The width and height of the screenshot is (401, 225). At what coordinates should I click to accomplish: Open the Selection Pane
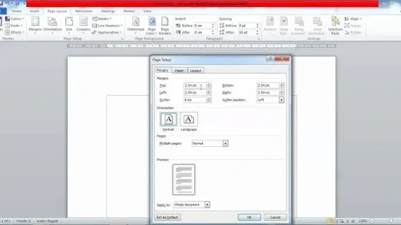tap(335, 25)
